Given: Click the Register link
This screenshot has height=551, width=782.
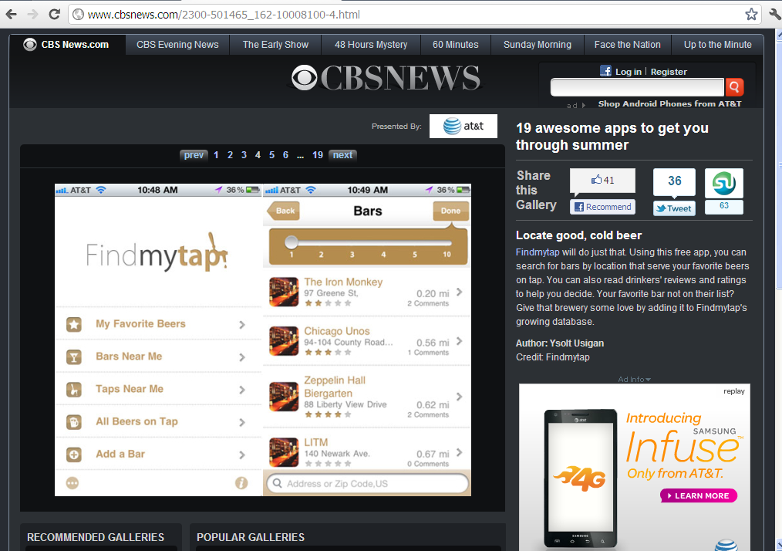Looking at the screenshot, I should [x=669, y=71].
